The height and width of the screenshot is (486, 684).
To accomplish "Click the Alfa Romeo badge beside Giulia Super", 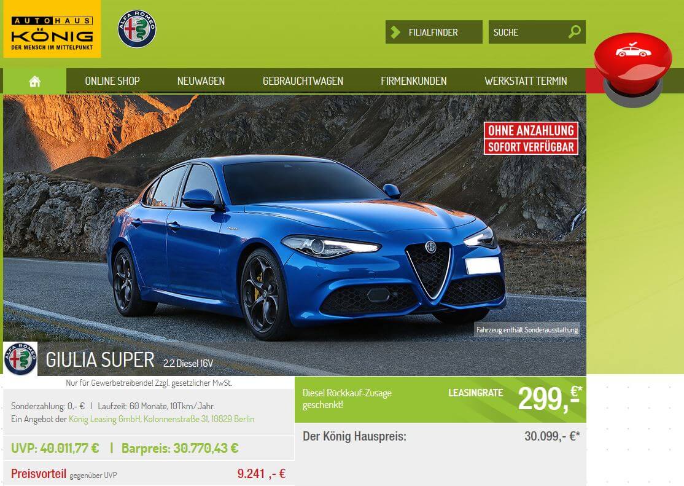I will 20,359.
